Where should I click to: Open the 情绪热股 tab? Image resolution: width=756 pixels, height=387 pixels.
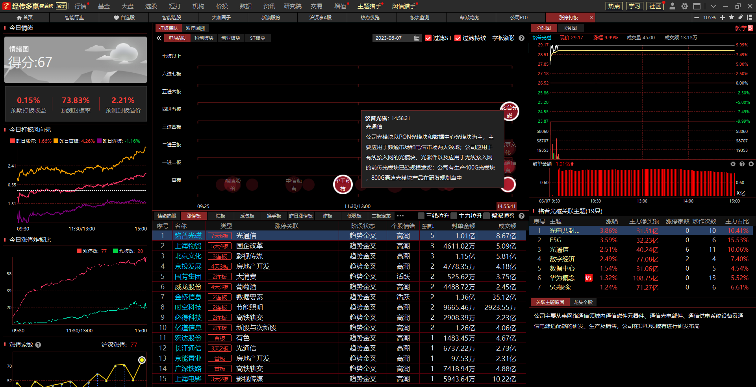tap(167, 216)
